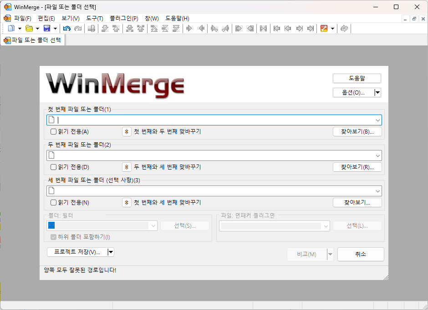Open the 파일(F) menu

pos(23,18)
